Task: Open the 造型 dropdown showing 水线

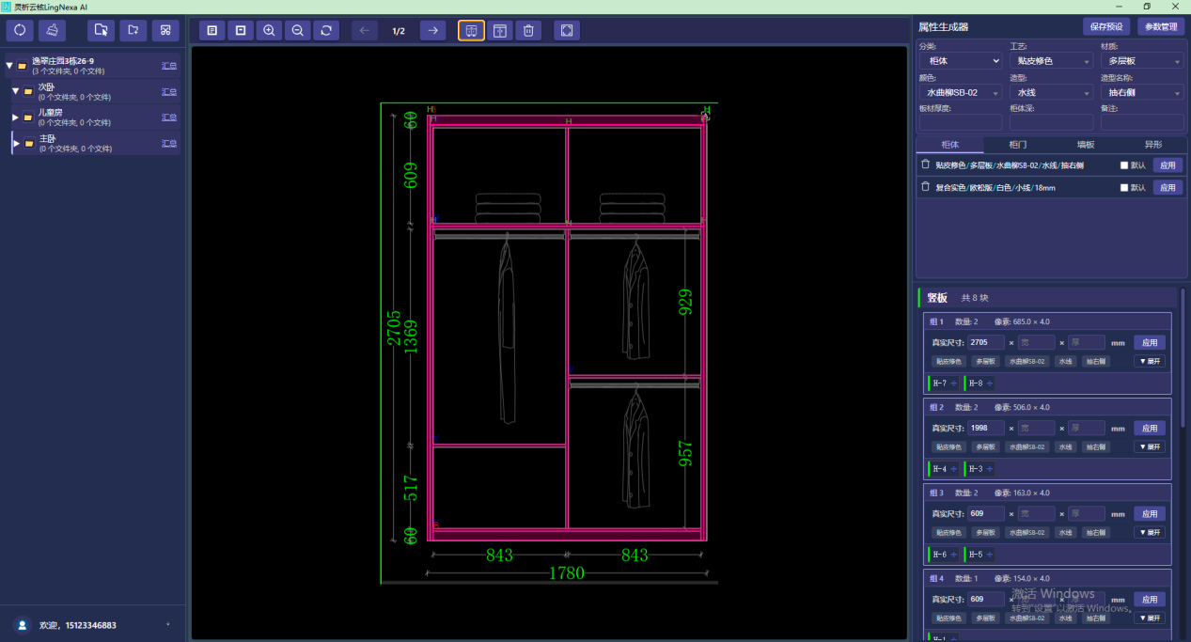Action: pyautogui.click(x=1051, y=92)
